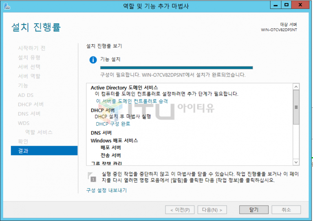Screen dimensions: 313x221
Task: Select the '역할 서비스' step under WDS
Action: 39,132
